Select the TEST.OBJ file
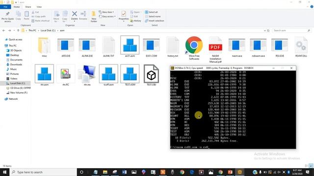The height and width of the screenshot is (176, 314). click(x=152, y=75)
